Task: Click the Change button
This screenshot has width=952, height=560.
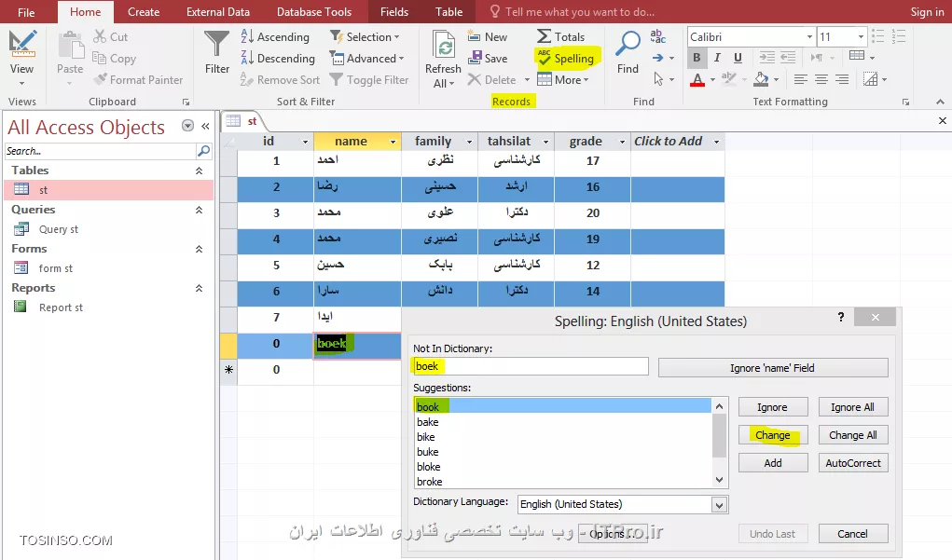Action: 773,435
